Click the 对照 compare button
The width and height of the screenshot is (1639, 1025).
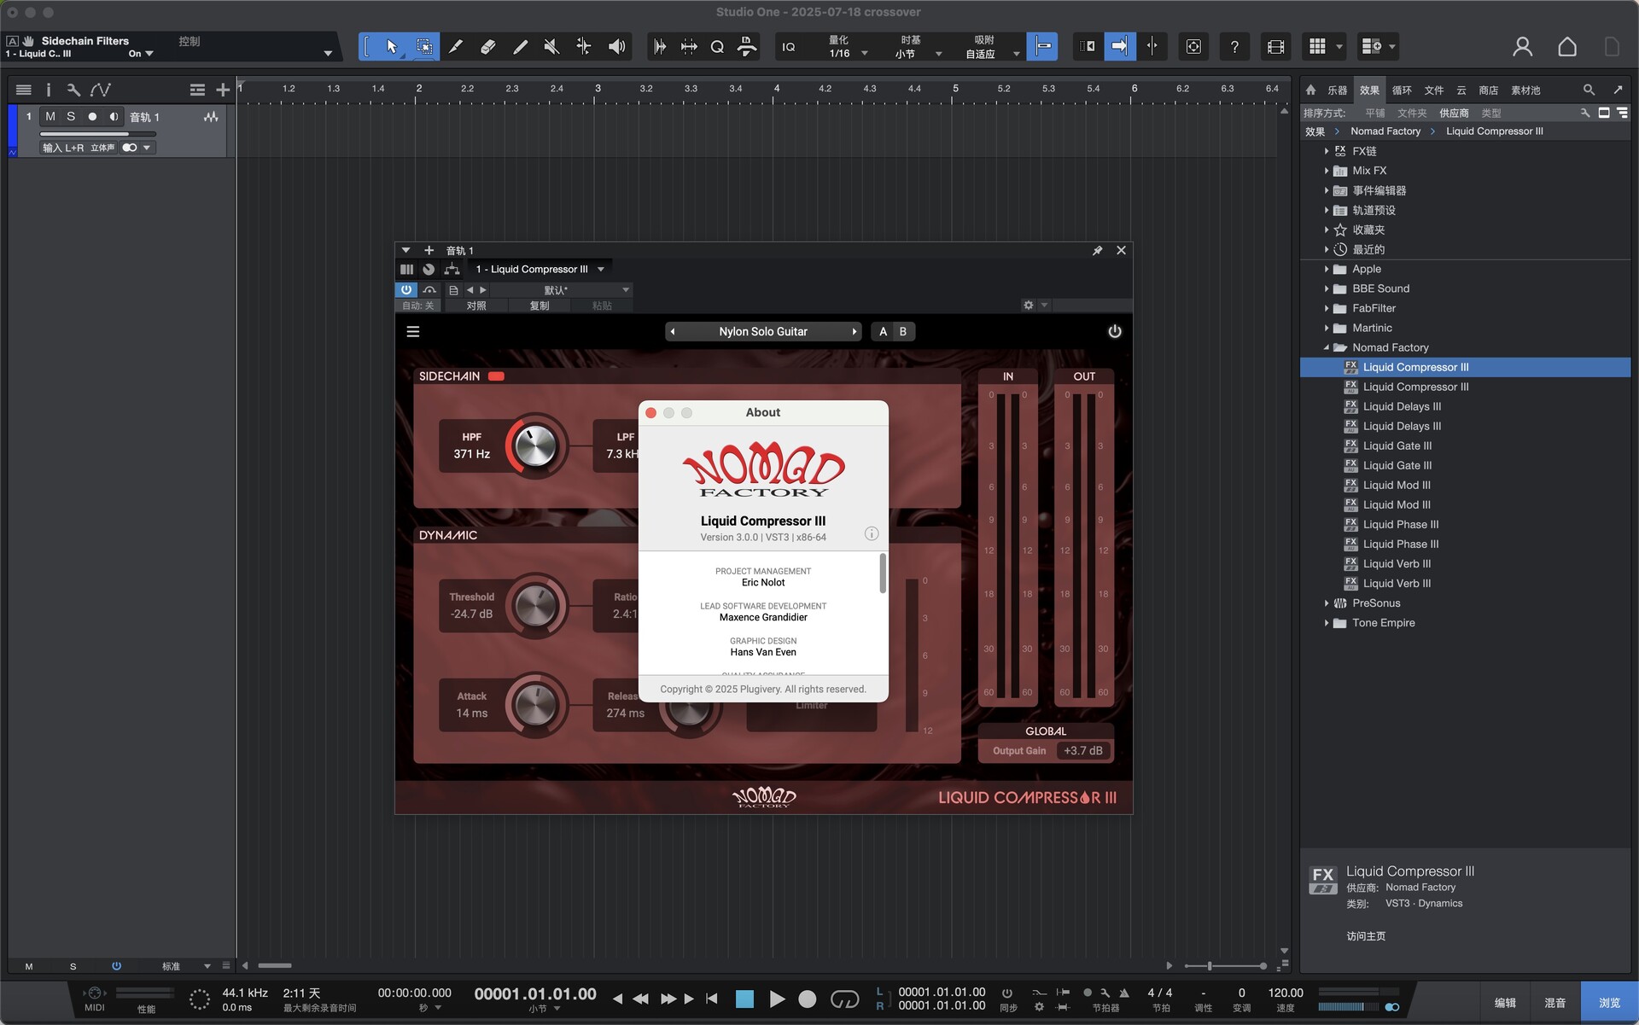(x=476, y=306)
